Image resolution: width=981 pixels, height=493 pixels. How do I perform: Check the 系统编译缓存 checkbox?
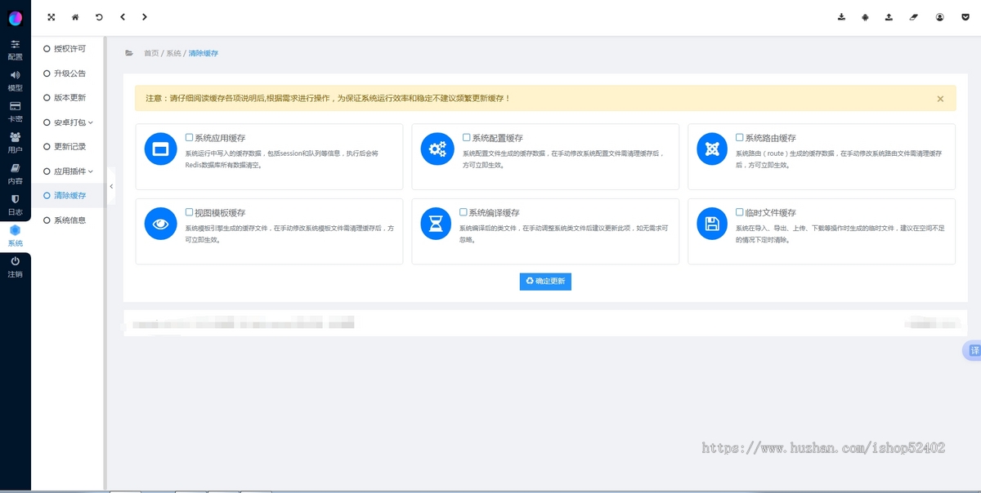pyautogui.click(x=463, y=212)
